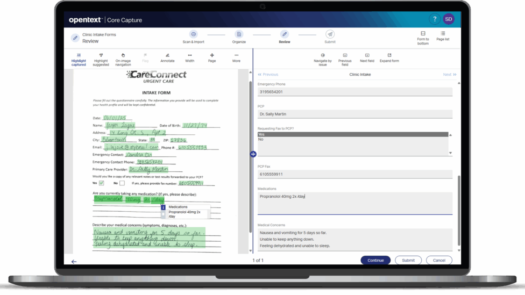Click the PCP field with Dr. Sally Martin

(x=354, y=114)
